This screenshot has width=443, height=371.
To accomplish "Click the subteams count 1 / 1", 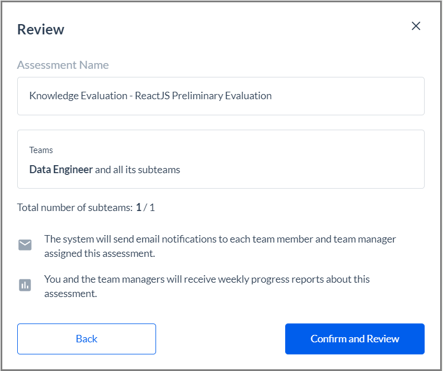I will [145, 208].
